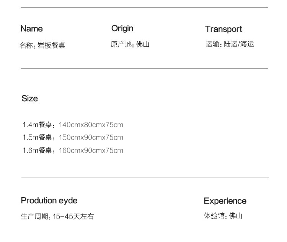Select the showroom text 体验馆: 佛山
Screen dimensions: 287x242
tap(223, 216)
